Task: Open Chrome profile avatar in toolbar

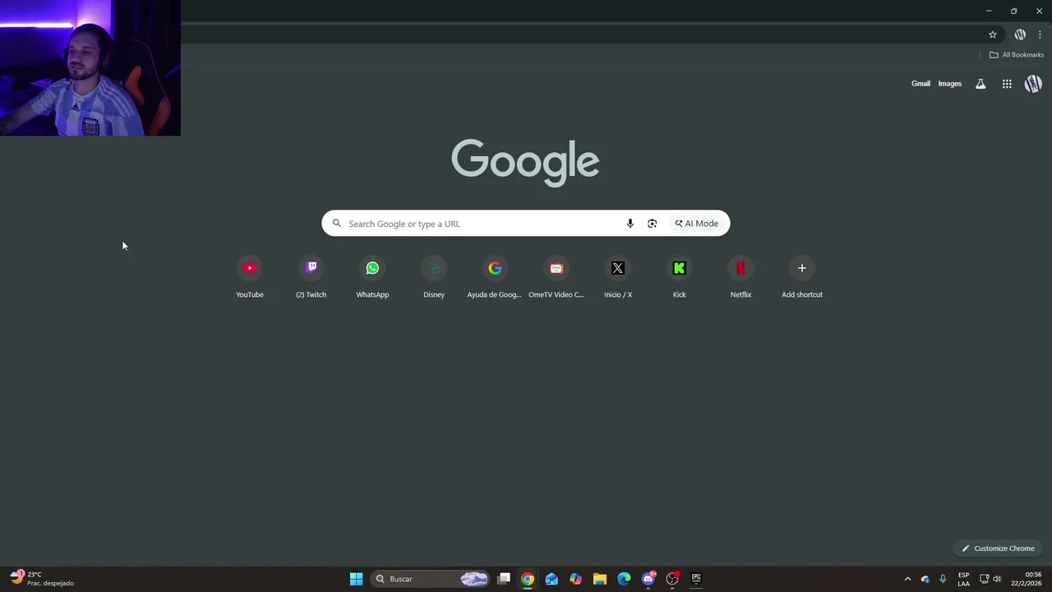Action: [1020, 35]
